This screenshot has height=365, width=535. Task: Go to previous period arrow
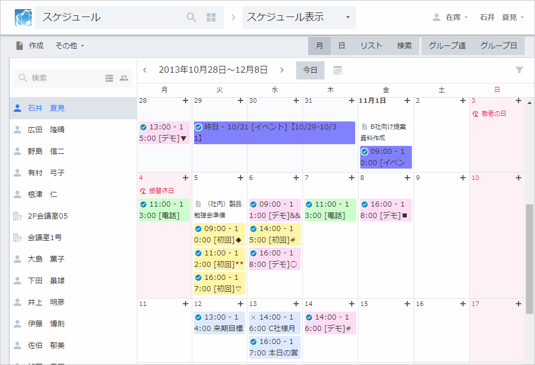(145, 70)
